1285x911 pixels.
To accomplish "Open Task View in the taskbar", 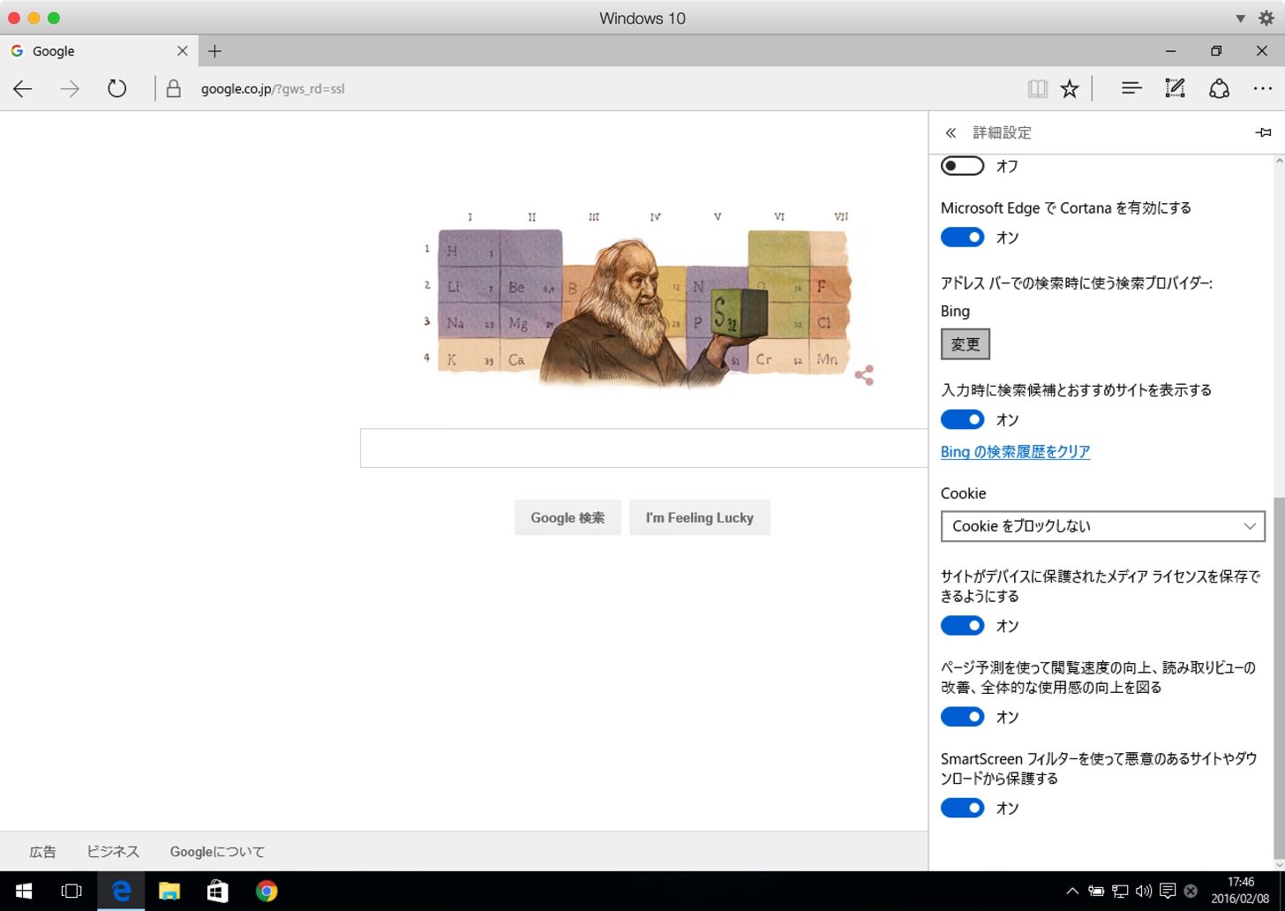I will pyautogui.click(x=71, y=892).
